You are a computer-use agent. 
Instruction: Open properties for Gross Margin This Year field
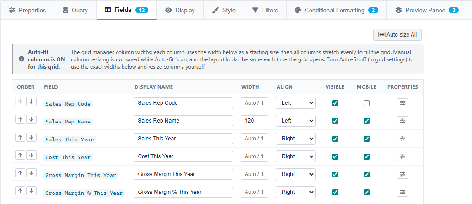402,174
